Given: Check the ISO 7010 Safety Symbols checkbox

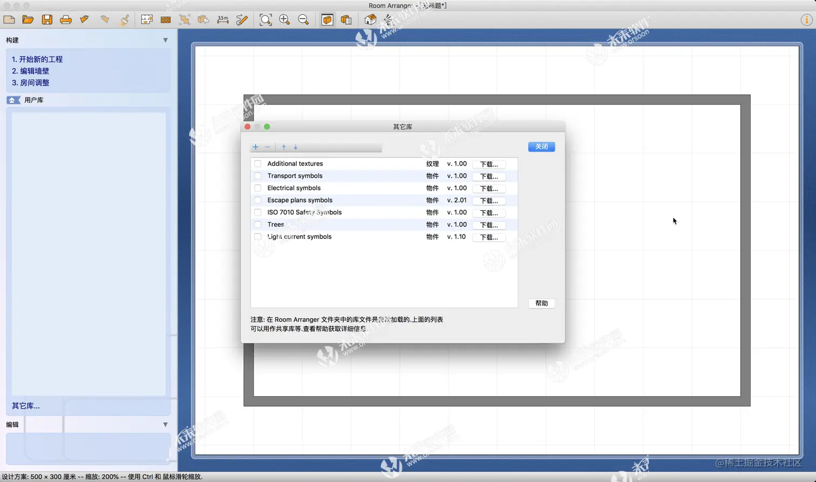Looking at the screenshot, I should 258,212.
